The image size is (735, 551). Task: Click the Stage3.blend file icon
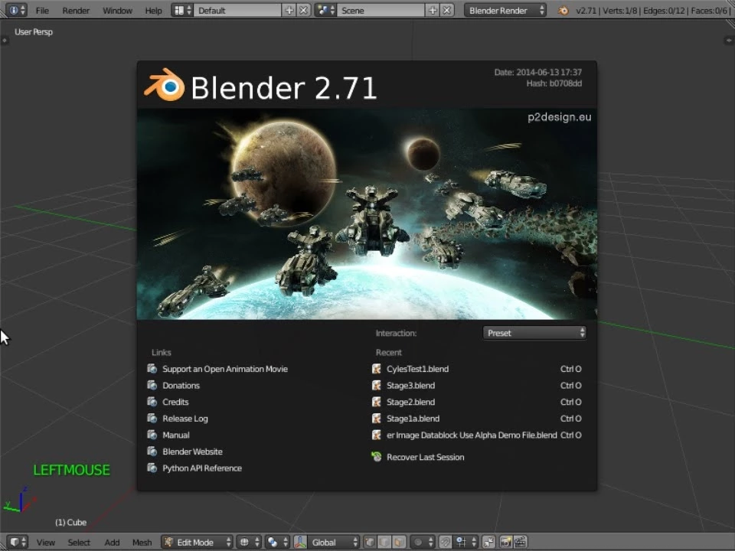(377, 385)
